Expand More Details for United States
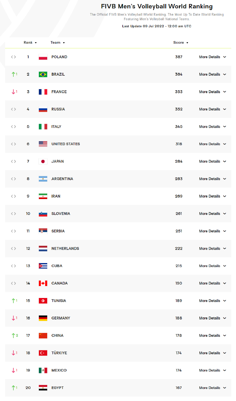 (x=212, y=144)
